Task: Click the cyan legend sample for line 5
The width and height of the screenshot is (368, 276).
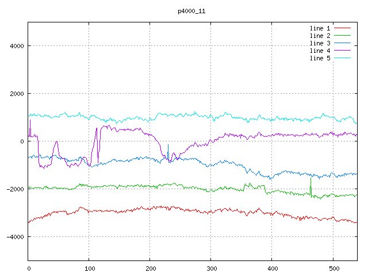Action: point(342,58)
